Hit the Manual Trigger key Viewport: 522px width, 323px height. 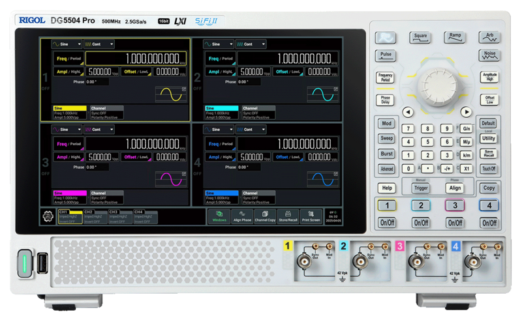[421, 188]
